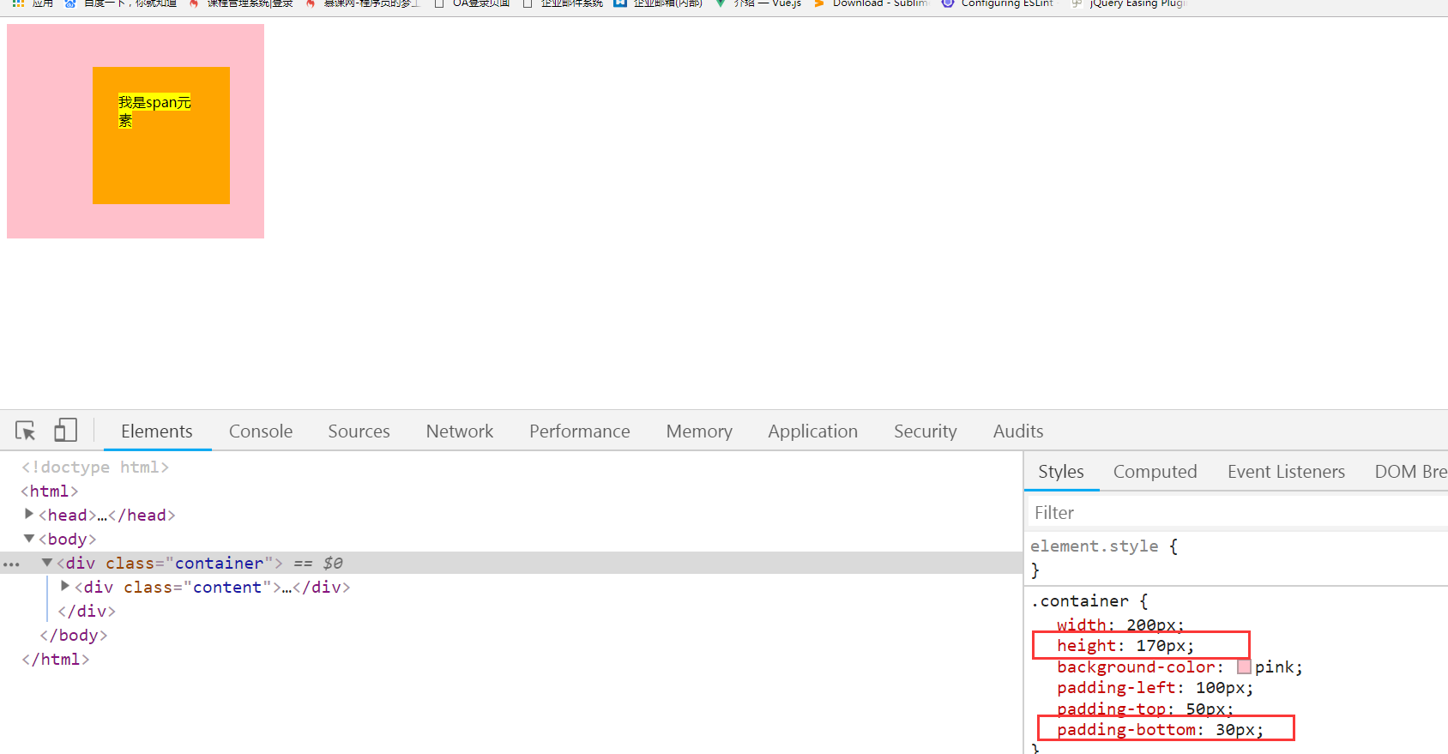
Task: Collapse the body node arrow
Action: click(x=29, y=538)
